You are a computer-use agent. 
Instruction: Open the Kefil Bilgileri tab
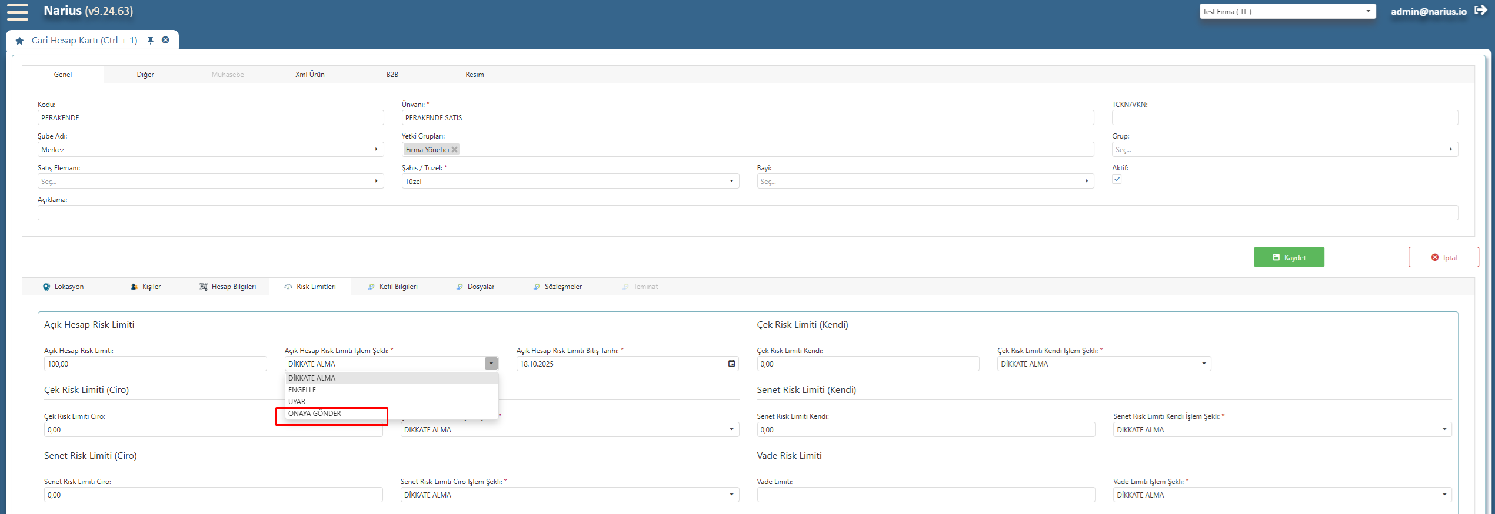[393, 287]
